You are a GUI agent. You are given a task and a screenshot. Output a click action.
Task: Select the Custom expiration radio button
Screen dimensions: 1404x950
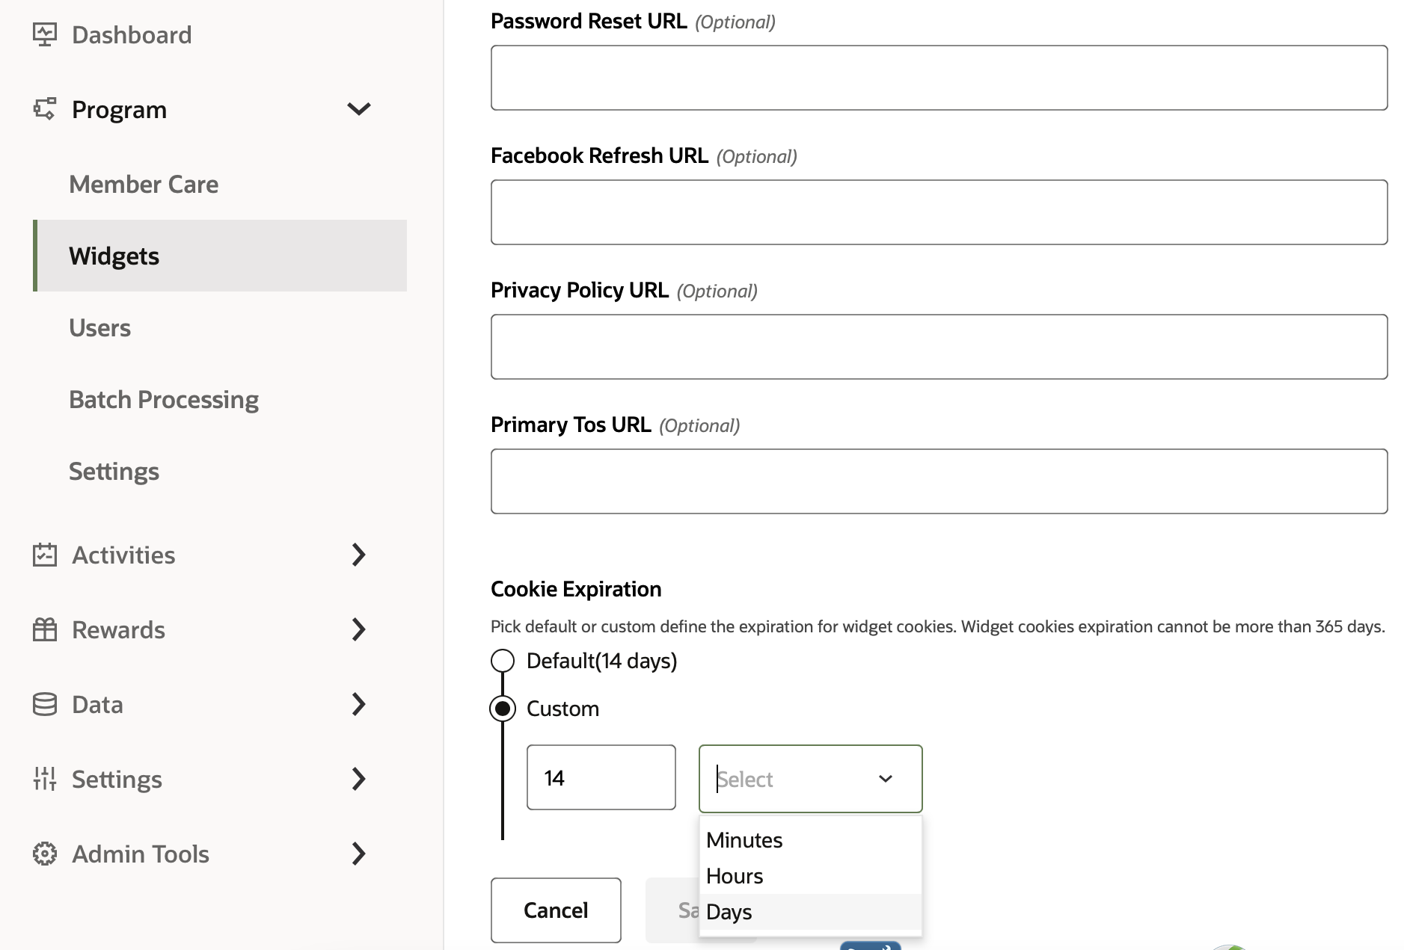coord(503,709)
